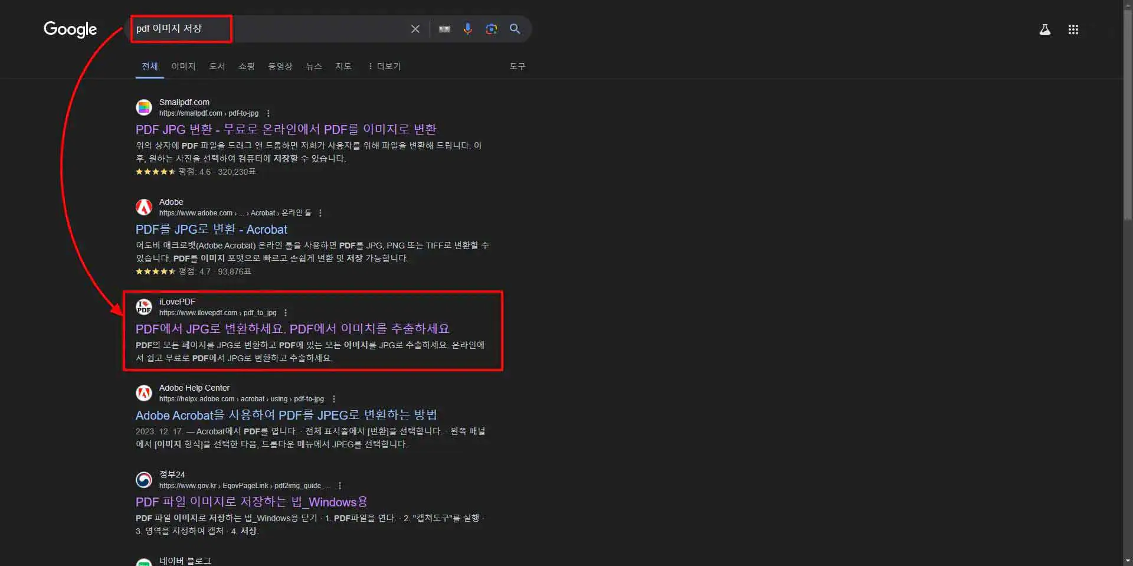1133x566 pixels.
Task: Open PDF를 JPG로 변환 - Acrobat link
Action: (211, 229)
